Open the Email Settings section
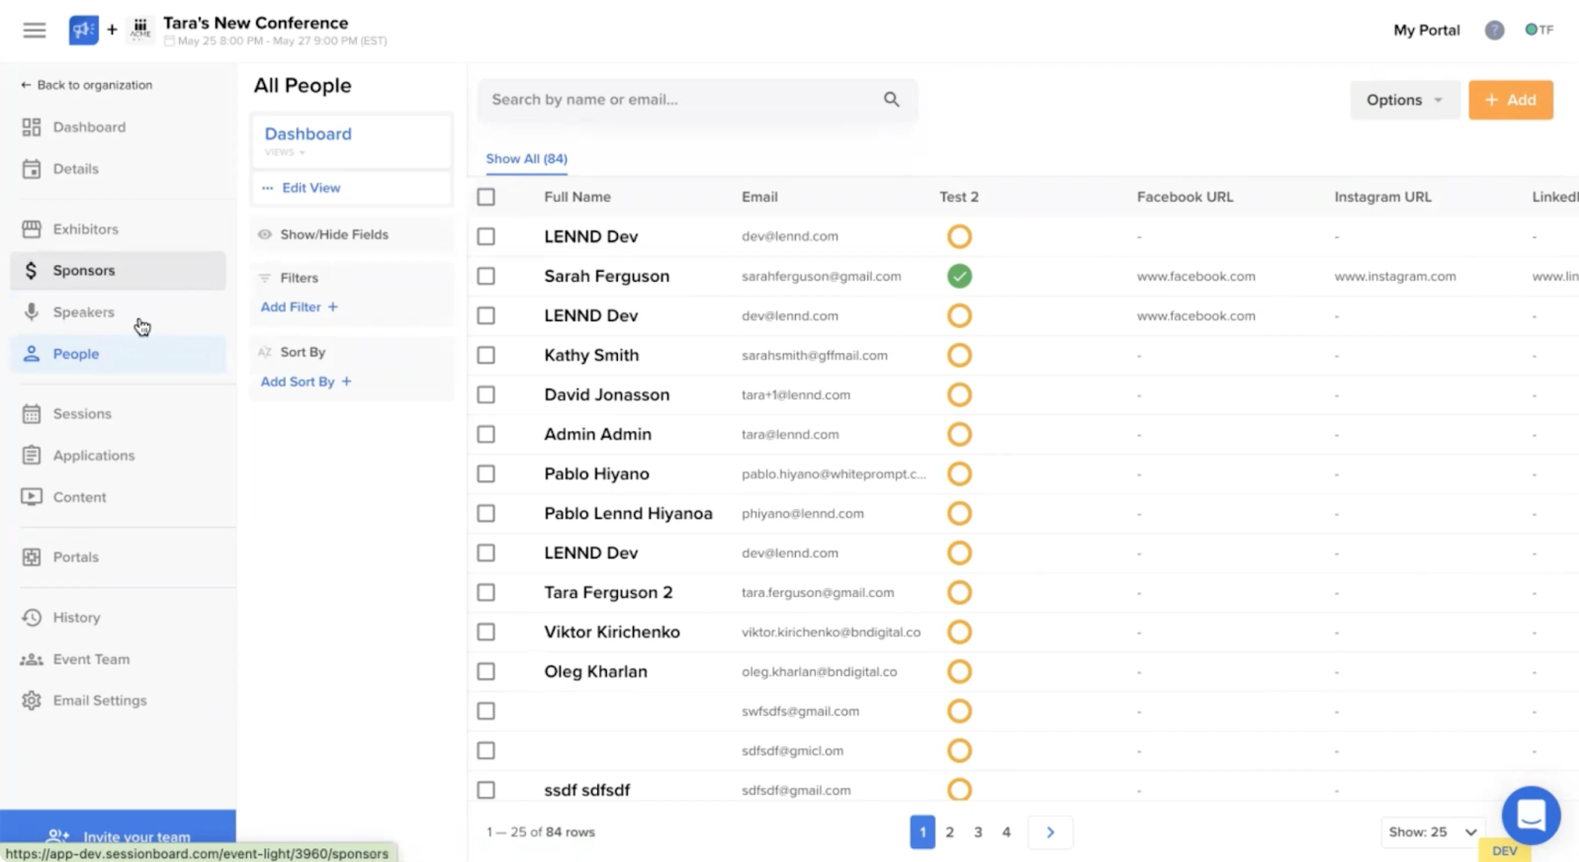The image size is (1579, 862). (x=100, y=700)
